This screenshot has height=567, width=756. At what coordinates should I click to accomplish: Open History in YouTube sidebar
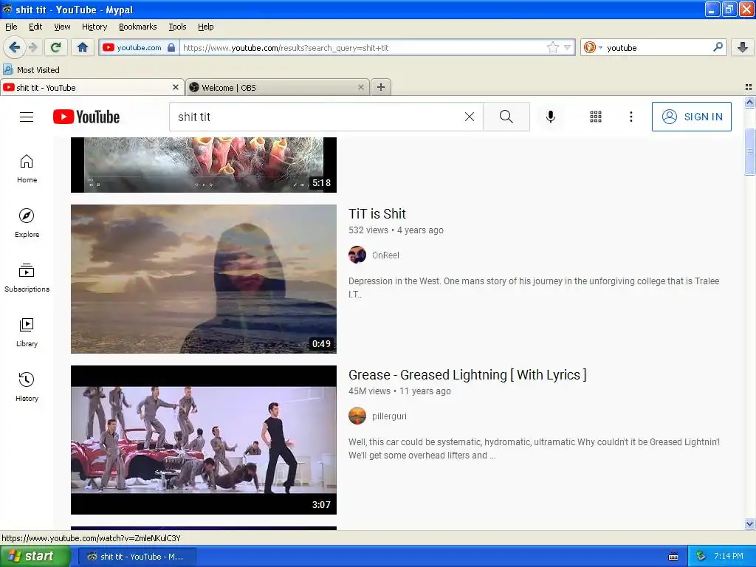coord(27,387)
